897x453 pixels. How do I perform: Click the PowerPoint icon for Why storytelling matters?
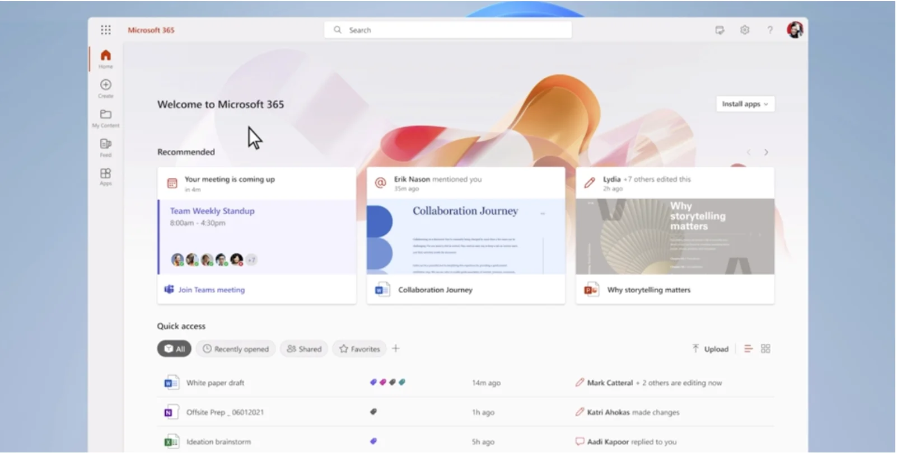click(x=591, y=290)
